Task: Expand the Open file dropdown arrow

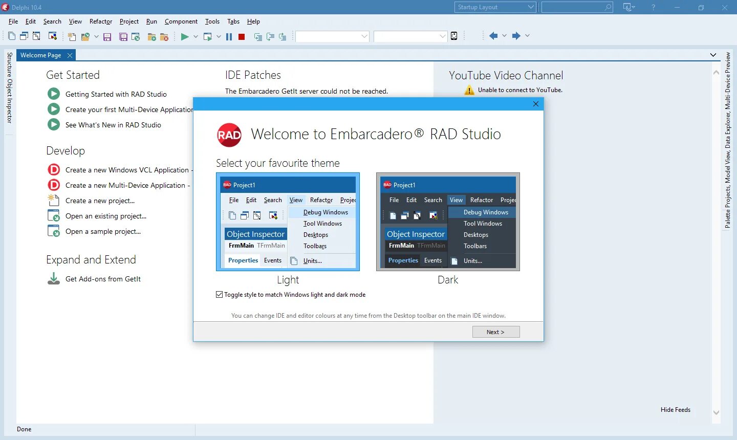Action: click(96, 37)
